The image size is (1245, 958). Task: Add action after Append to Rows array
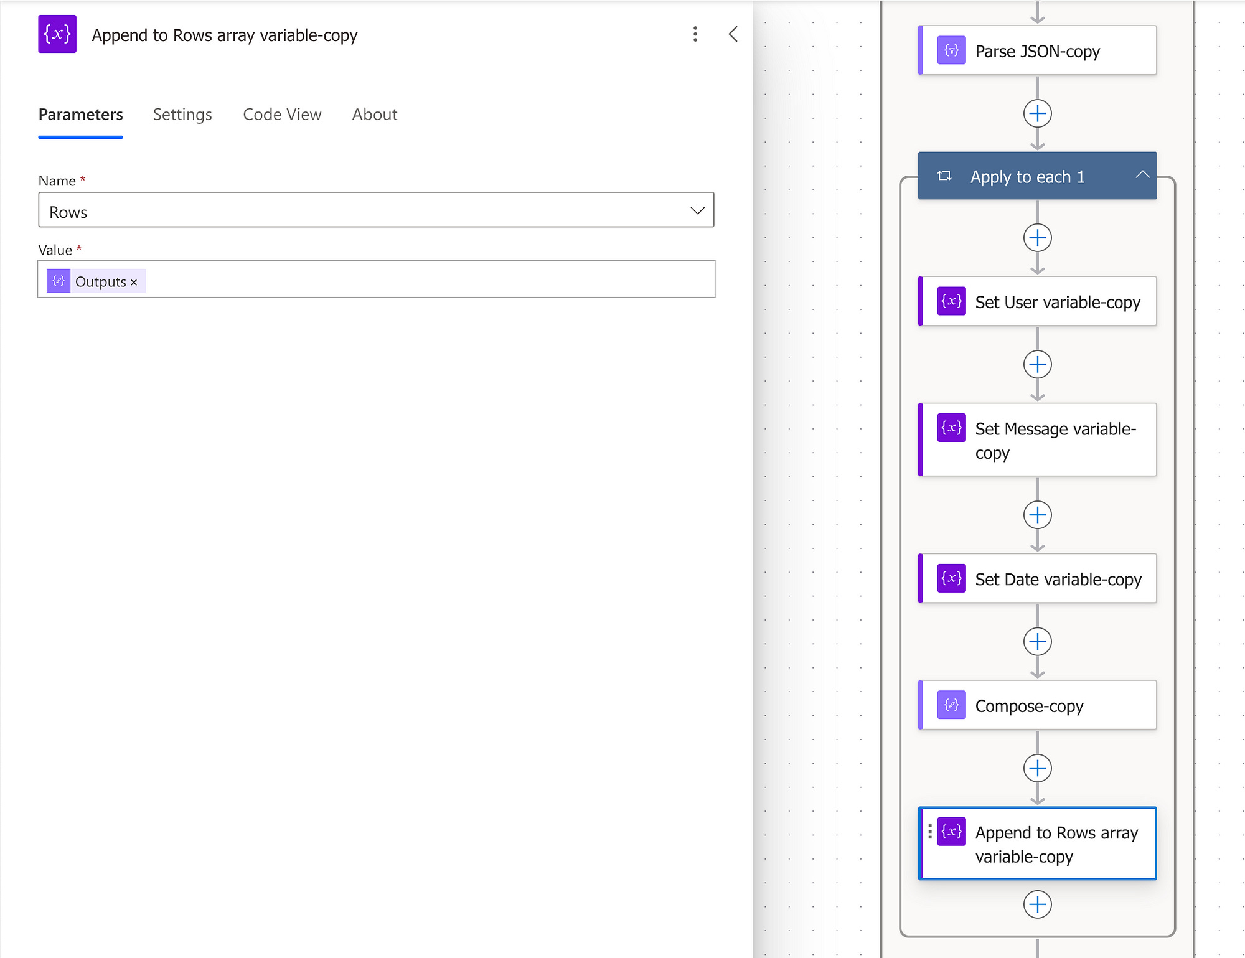click(x=1037, y=904)
